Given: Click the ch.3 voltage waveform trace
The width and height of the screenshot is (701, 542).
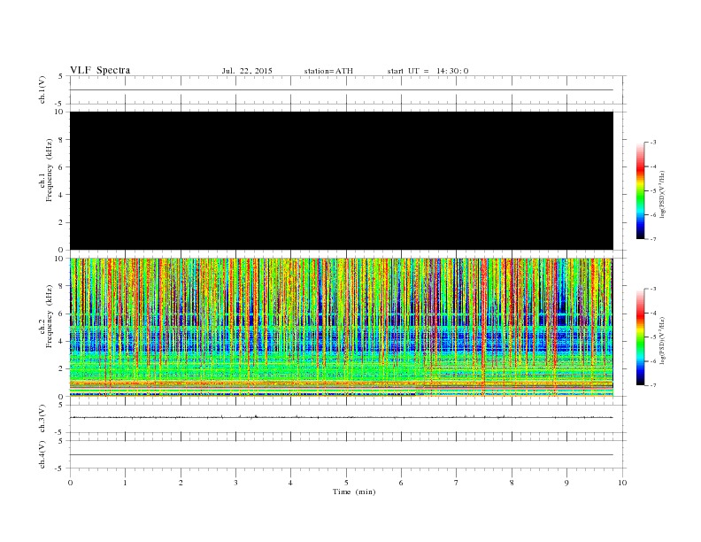Looking at the screenshot, I should [x=342, y=417].
